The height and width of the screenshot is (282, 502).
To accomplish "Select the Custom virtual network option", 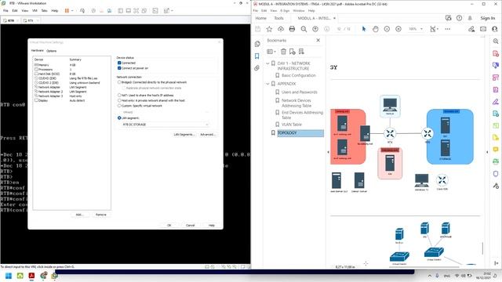I will [x=119, y=106].
